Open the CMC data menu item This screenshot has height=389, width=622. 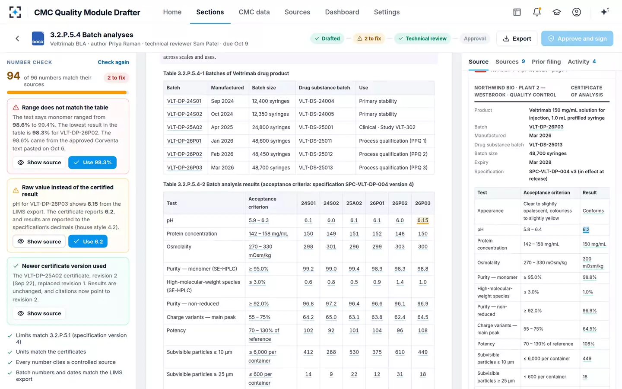tap(254, 12)
